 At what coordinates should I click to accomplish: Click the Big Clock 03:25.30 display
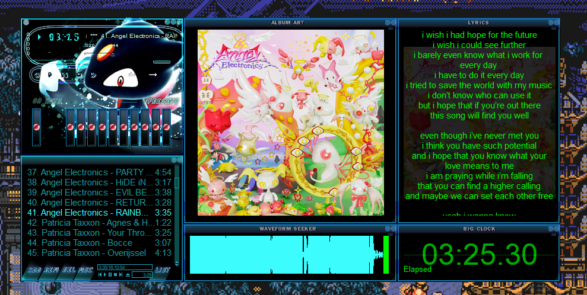[480, 254]
